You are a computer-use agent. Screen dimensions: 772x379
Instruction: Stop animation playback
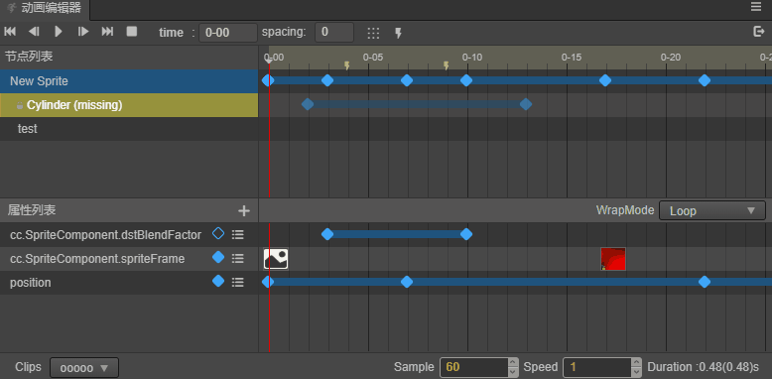(x=131, y=32)
